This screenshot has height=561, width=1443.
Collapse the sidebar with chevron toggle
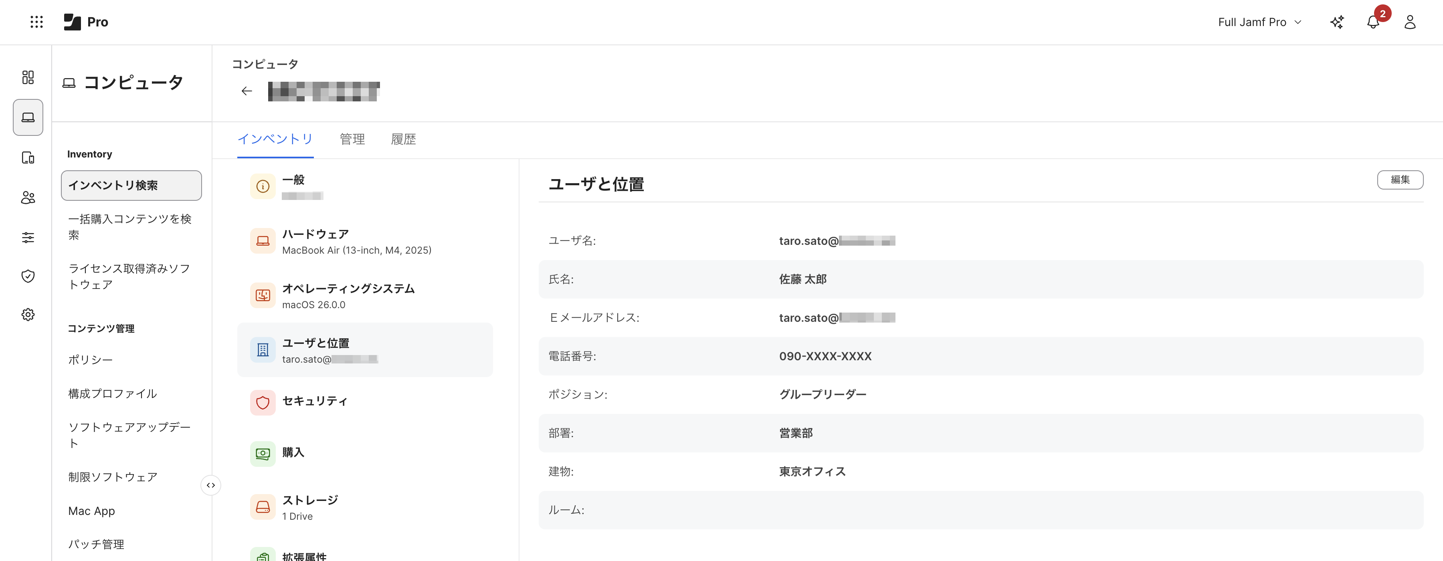210,485
